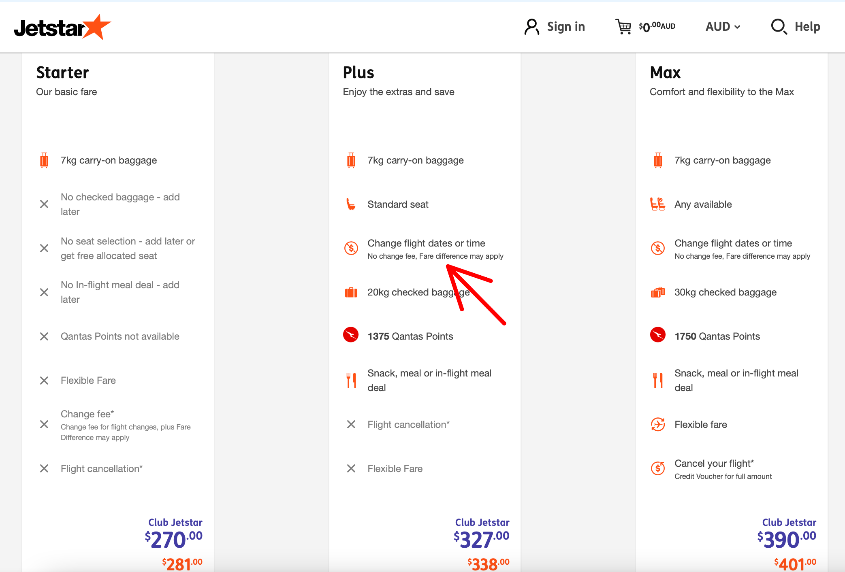The width and height of the screenshot is (845, 572).
Task: Click the Standard seat icon
Action: point(351,204)
